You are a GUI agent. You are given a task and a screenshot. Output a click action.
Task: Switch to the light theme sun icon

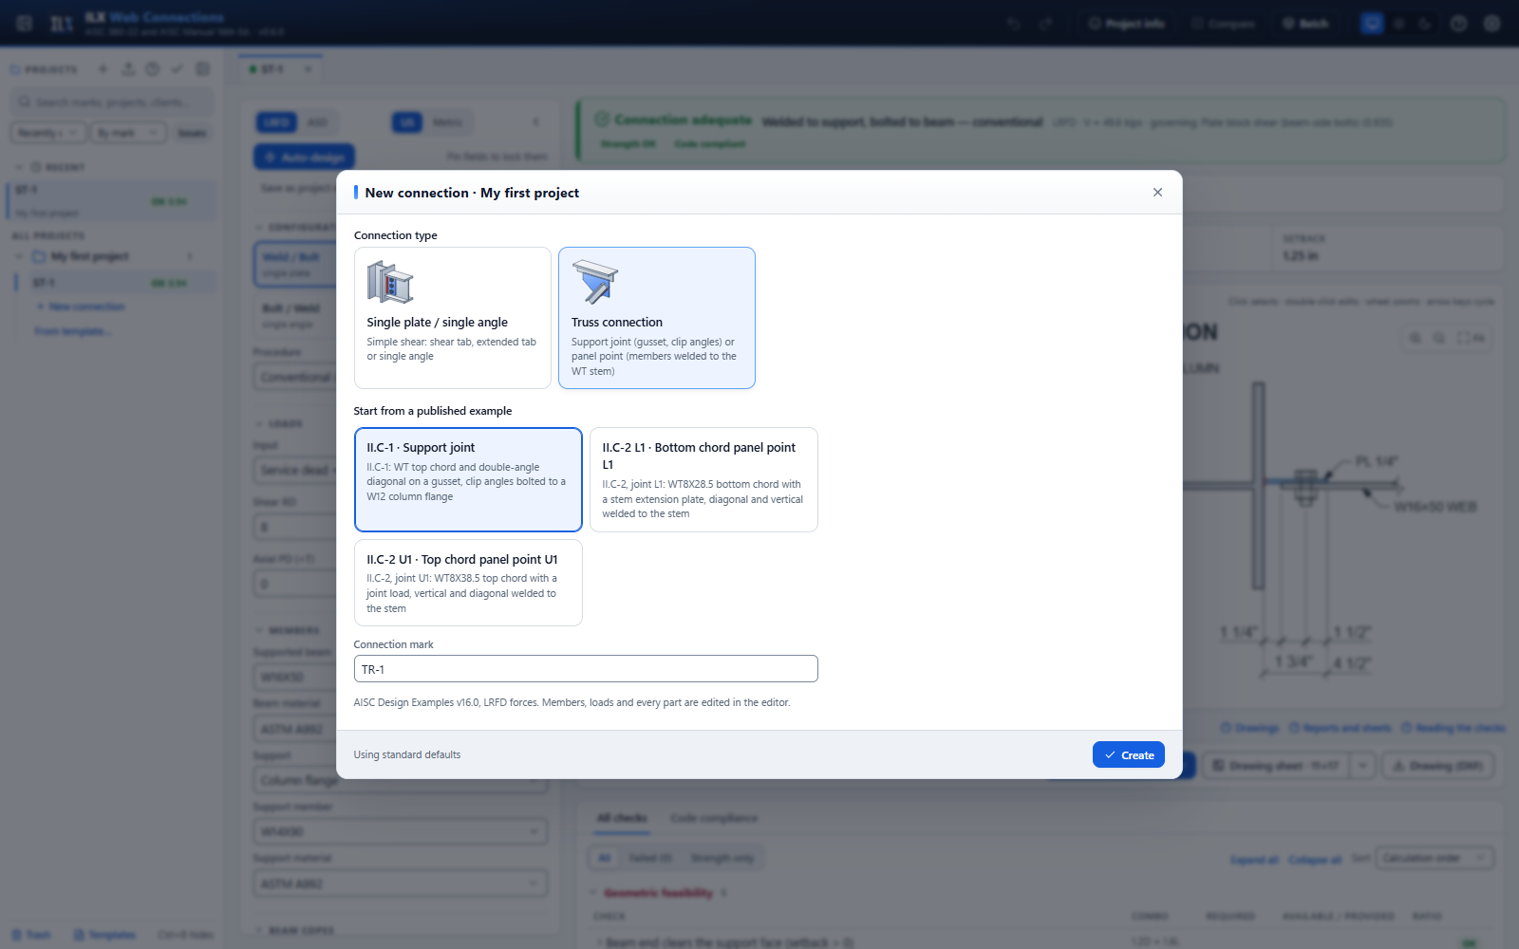coord(1398,24)
